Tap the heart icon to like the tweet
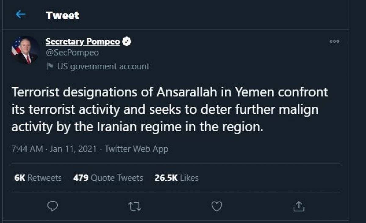Viewport: 366px width, 223px height. coord(217,207)
